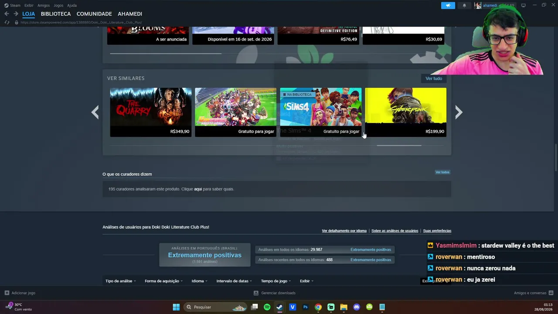
Task: Open the megaphone announcements button
Action: point(448,6)
